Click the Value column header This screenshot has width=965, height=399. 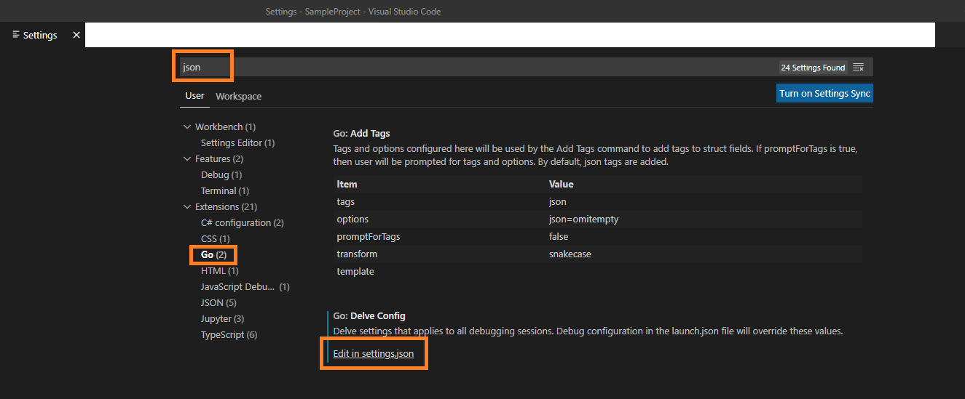pos(562,185)
